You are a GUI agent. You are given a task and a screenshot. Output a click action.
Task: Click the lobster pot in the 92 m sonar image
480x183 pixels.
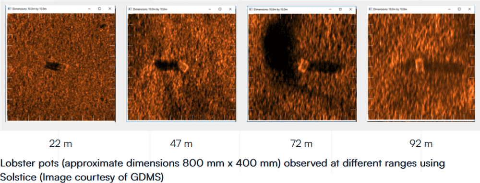tap(420, 65)
